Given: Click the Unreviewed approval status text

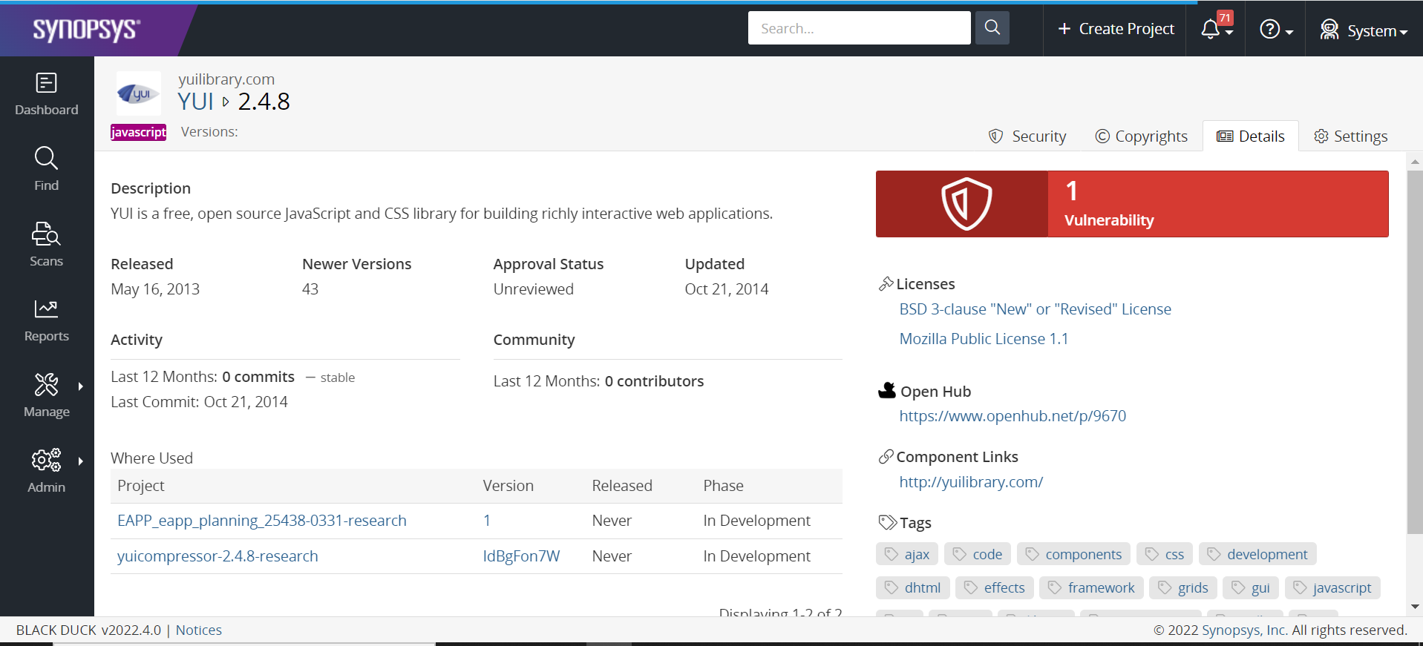Looking at the screenshot, I should point(534,289).
